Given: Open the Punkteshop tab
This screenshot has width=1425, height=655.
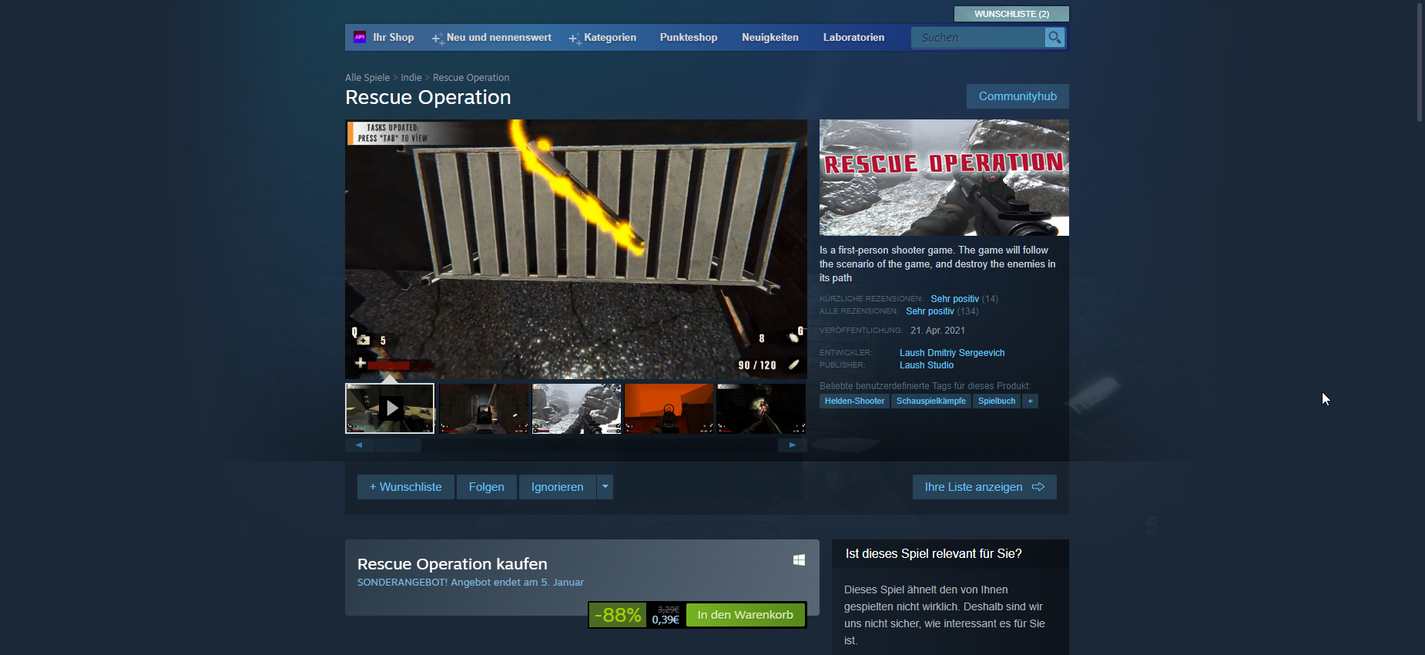Looking at the screenshot, I should pos(688,38).
